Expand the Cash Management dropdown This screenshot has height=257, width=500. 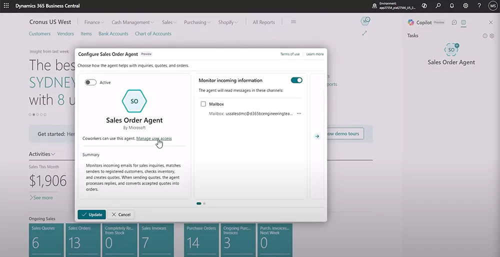coord(132,22)
